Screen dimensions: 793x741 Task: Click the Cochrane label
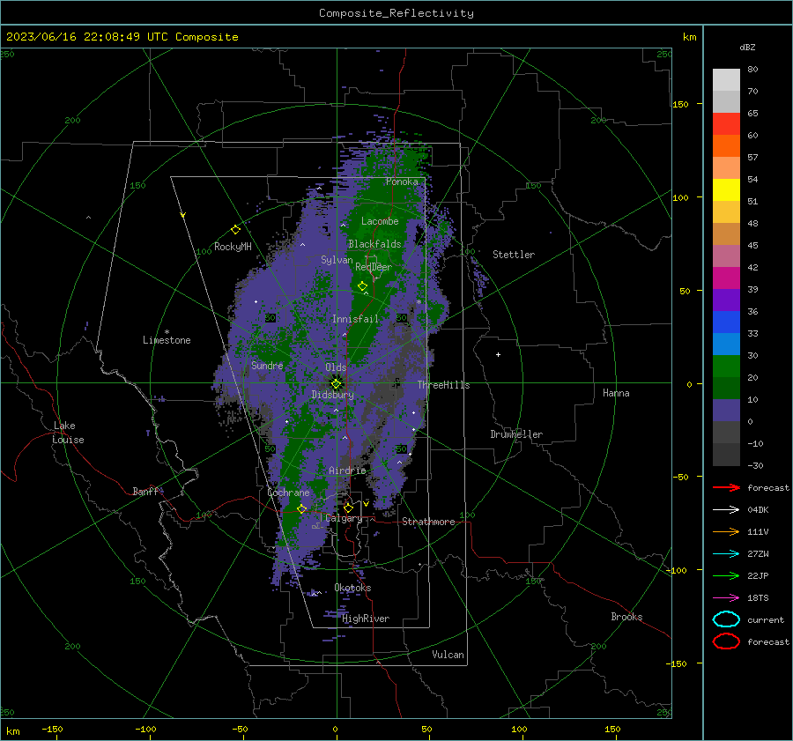coord(288,493)
